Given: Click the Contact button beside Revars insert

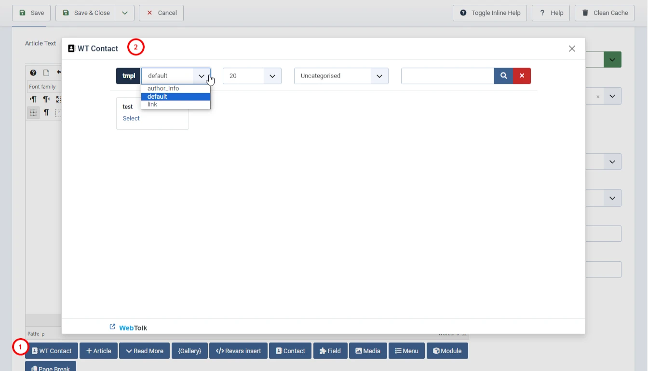Looking at the screenshot, I should point(290,351).
